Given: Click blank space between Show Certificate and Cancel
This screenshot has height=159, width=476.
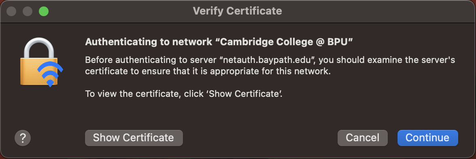Looking at the screenshot, I should click(x=260, y=138).
